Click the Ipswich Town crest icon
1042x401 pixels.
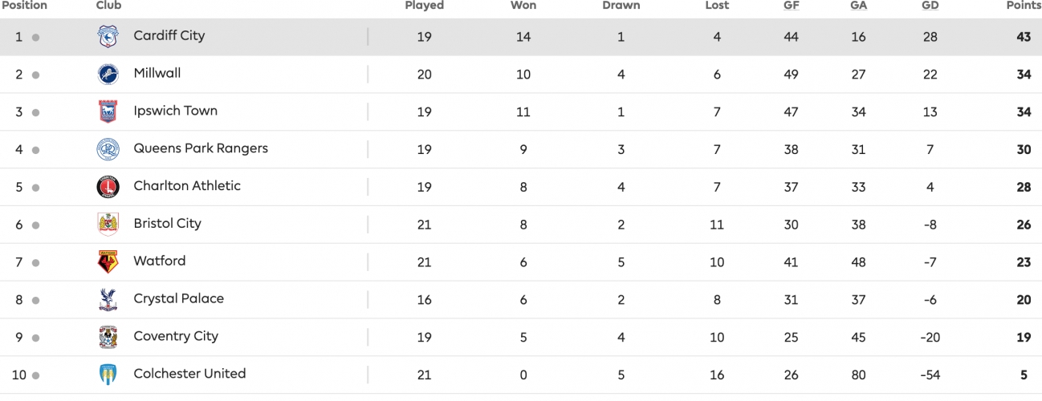pos(108,112)
